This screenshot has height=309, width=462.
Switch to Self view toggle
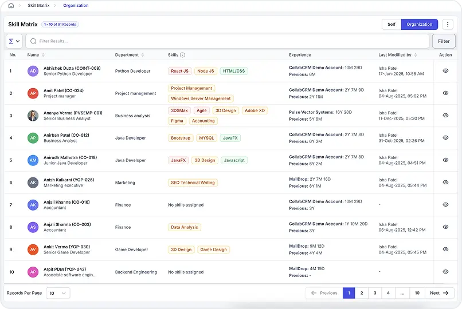coord(391,25)
